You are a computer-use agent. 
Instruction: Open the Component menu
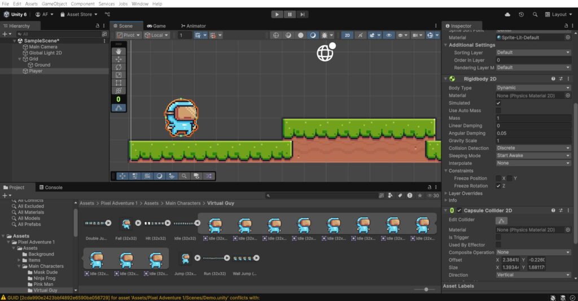pos(82,4)
